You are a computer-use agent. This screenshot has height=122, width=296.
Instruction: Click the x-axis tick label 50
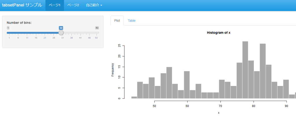[x=154, y=106]
